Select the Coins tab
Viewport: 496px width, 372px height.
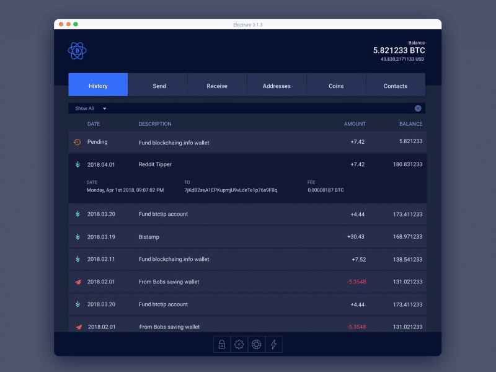336,86
